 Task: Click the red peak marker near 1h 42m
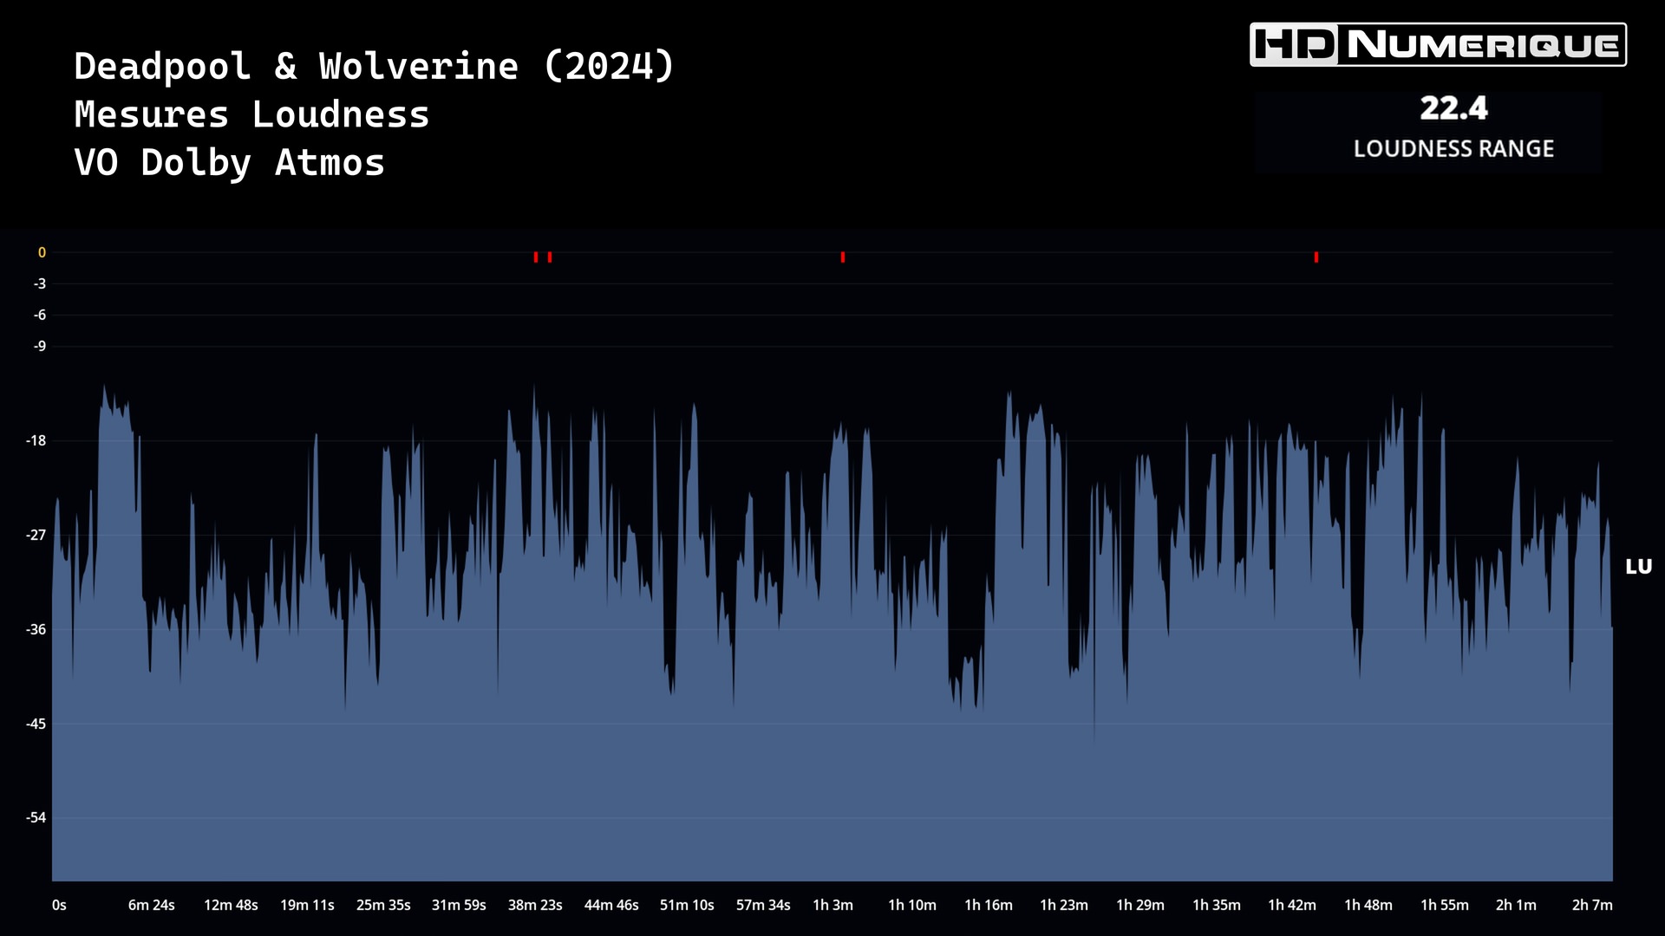(x=1316, y=257)
